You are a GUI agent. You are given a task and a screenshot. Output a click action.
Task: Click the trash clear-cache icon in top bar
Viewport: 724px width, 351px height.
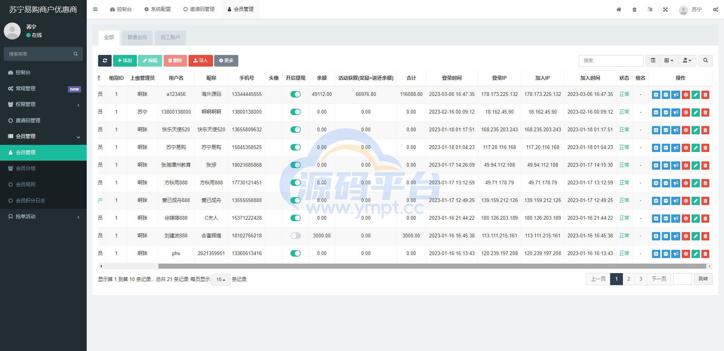pyautogui.click(x=635, y=9)
